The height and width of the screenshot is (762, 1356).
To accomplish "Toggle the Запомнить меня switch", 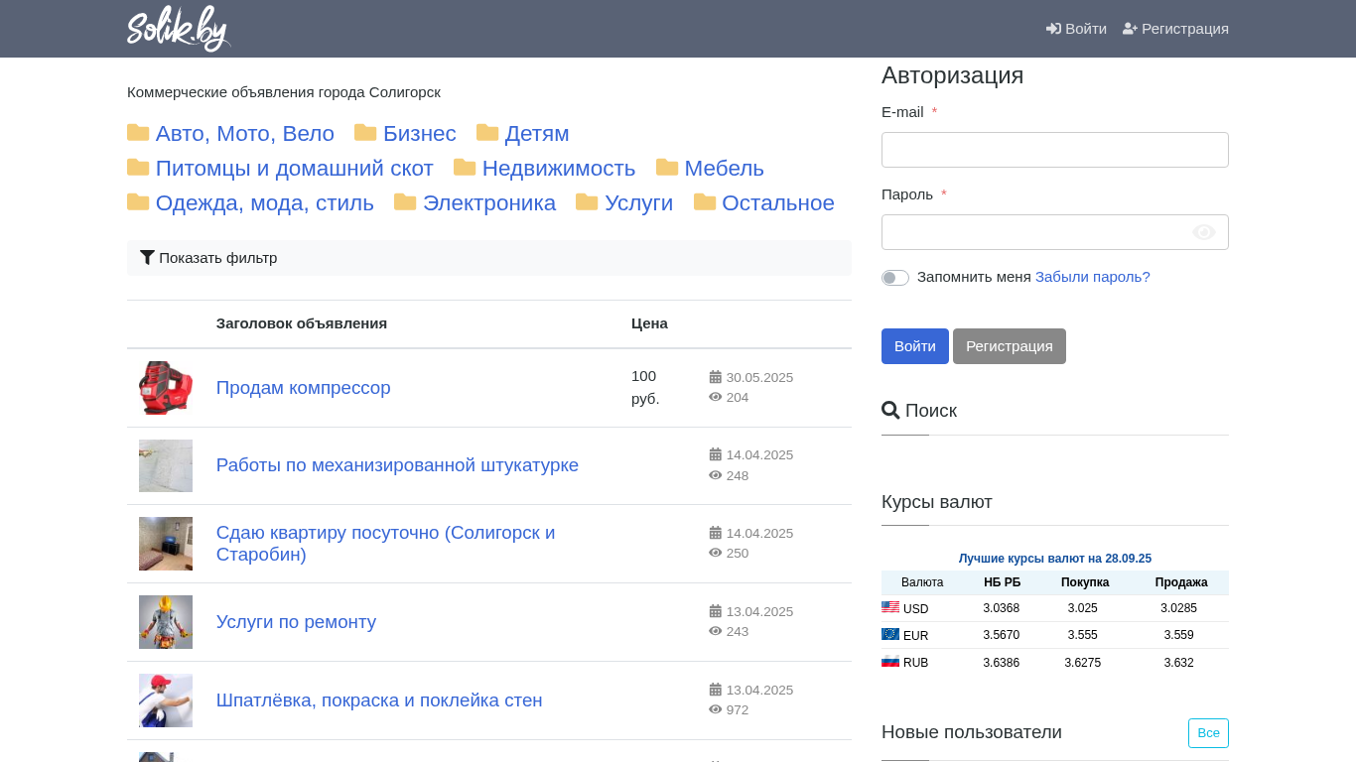I will pyautogui.click(x=895, y=278).
